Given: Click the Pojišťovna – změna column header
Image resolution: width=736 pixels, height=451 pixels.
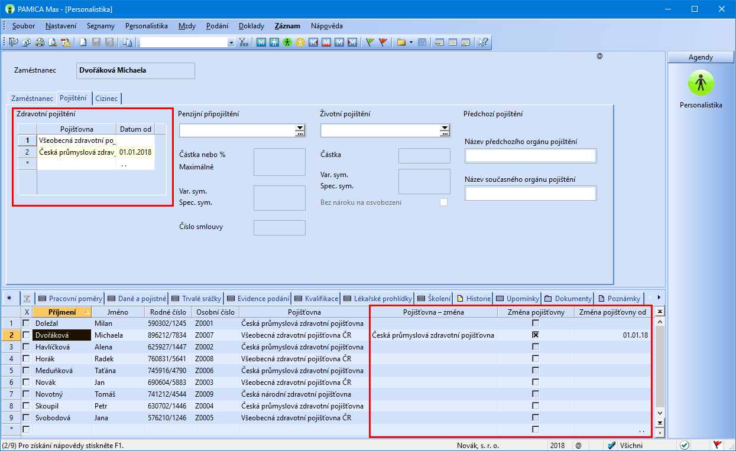Looking at the screenshot, I should pos(433,312).
